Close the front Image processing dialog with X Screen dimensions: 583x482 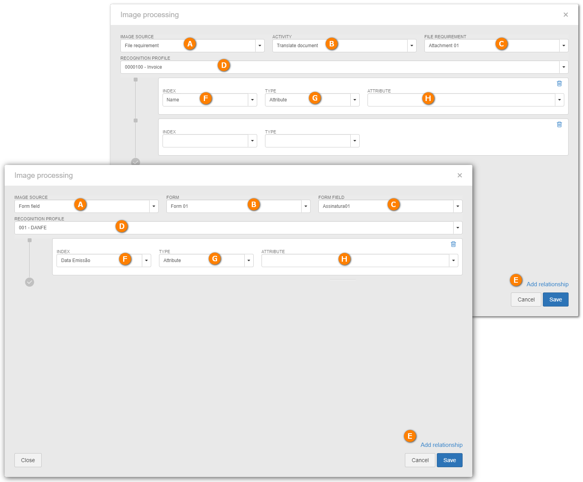pos(459,175)
